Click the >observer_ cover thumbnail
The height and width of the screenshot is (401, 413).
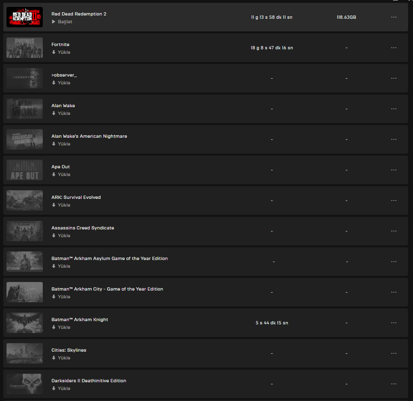pyautogui.click(x=24, y=78)
